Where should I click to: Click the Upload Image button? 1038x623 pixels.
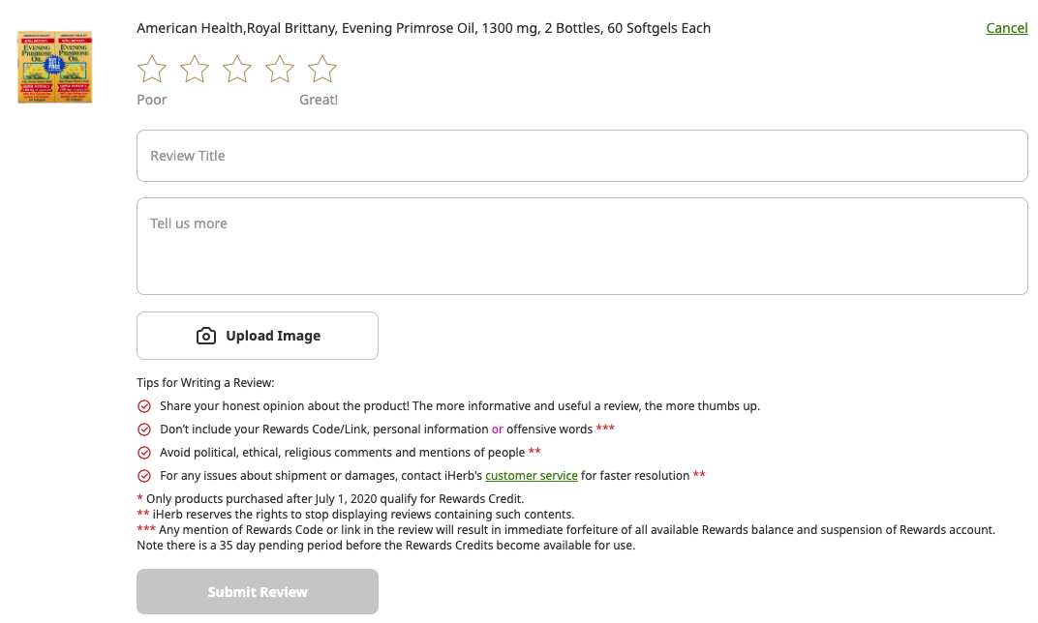click(x=258, y=336)
